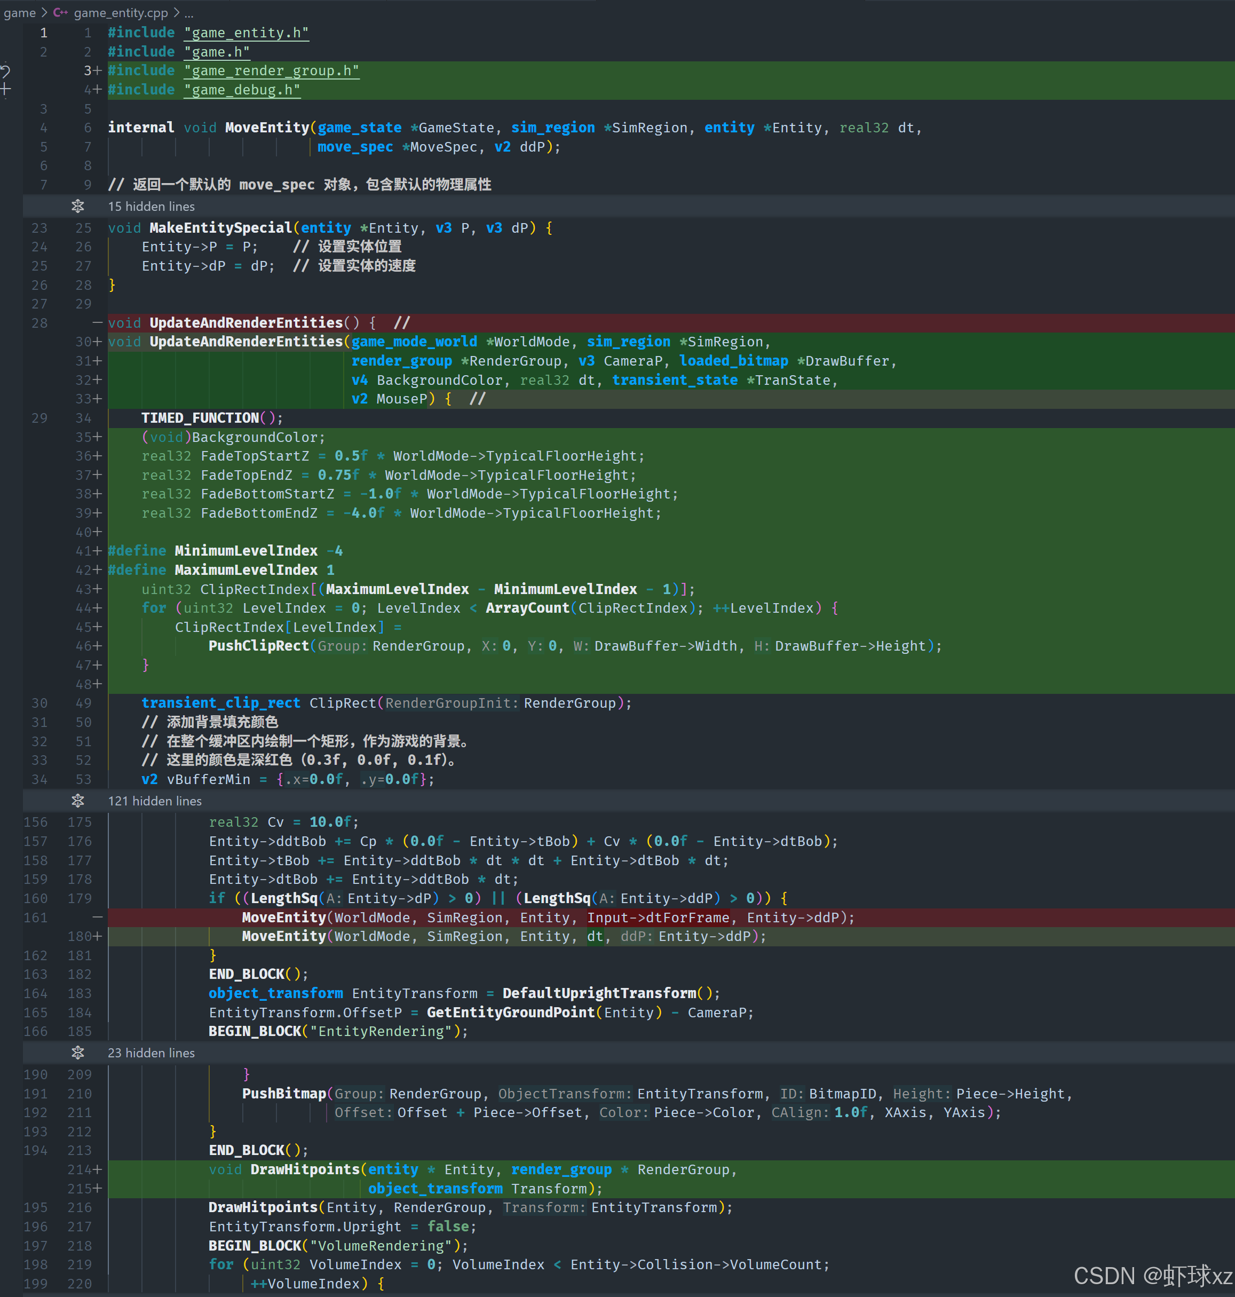This screenshot has width=1235, height=1297.
Task: Follow the "game_entity.h" include link
Action: 246,32
